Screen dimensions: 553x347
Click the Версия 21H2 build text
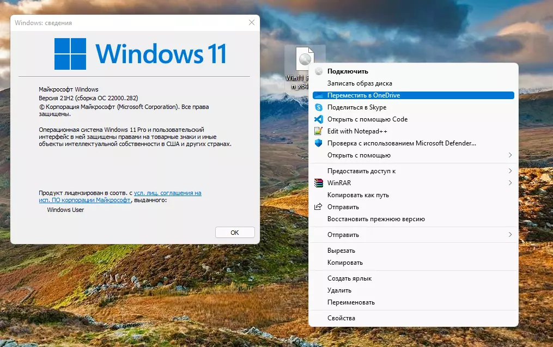point(88,98)
